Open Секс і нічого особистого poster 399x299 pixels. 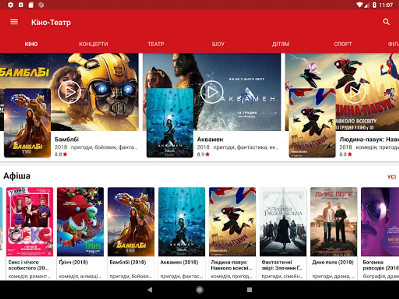30,222
